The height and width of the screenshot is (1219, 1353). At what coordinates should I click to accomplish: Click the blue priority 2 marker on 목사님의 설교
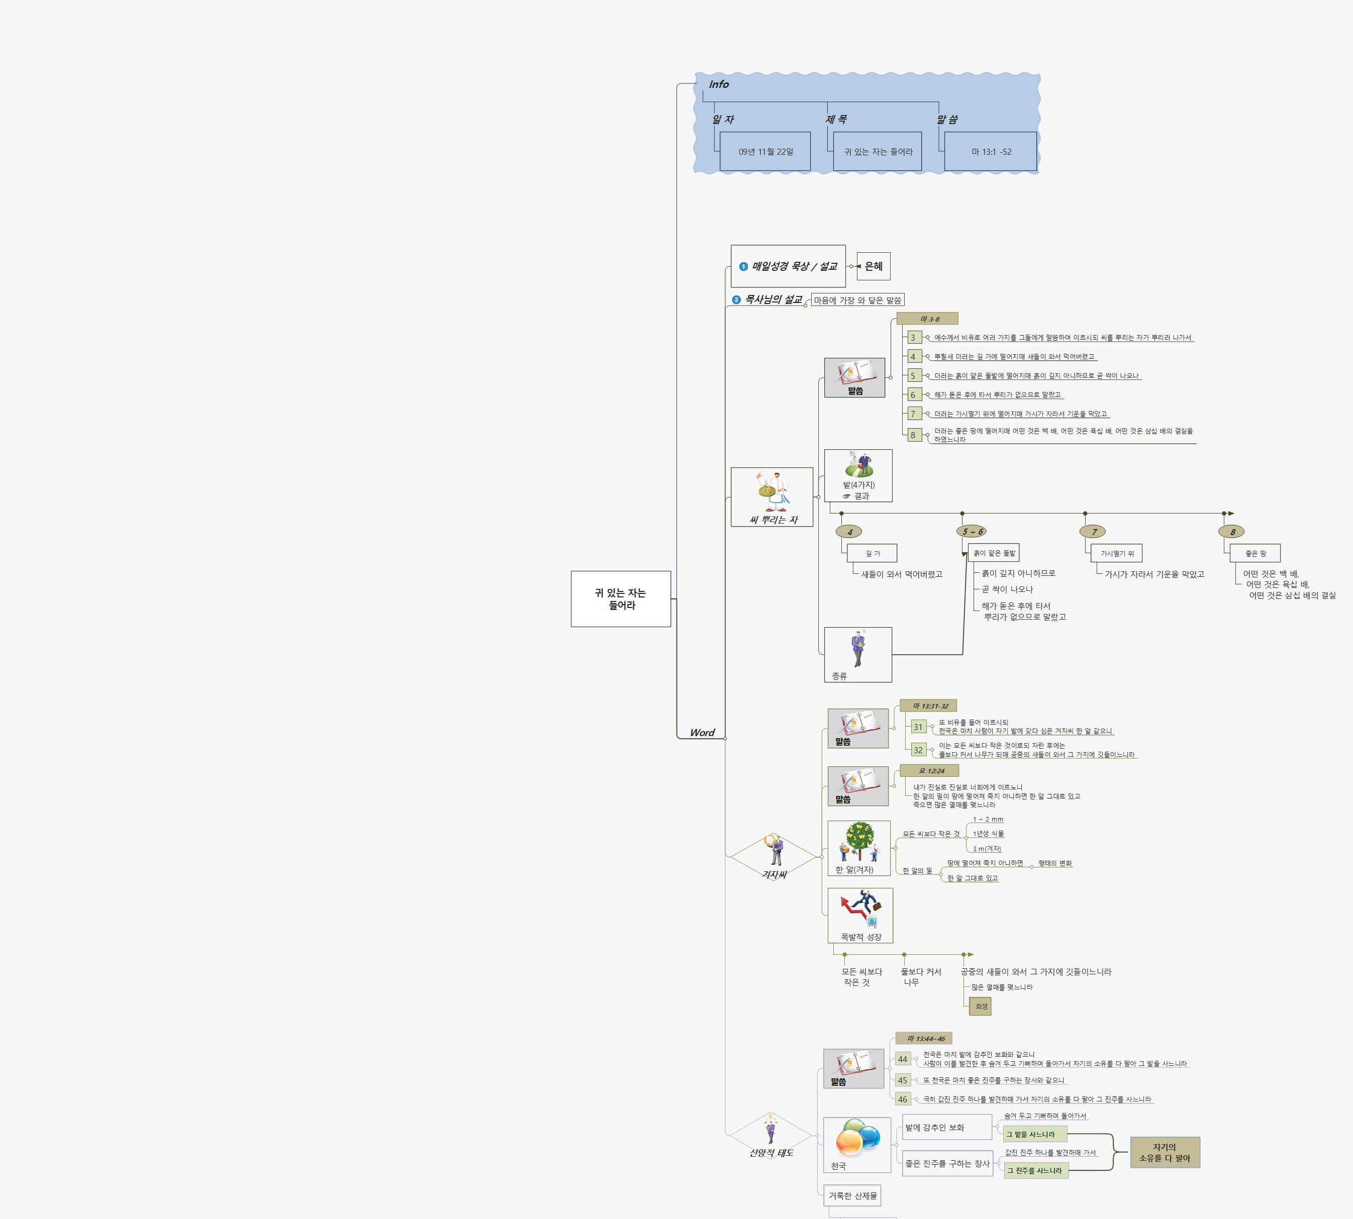click(x=736, y=300)
